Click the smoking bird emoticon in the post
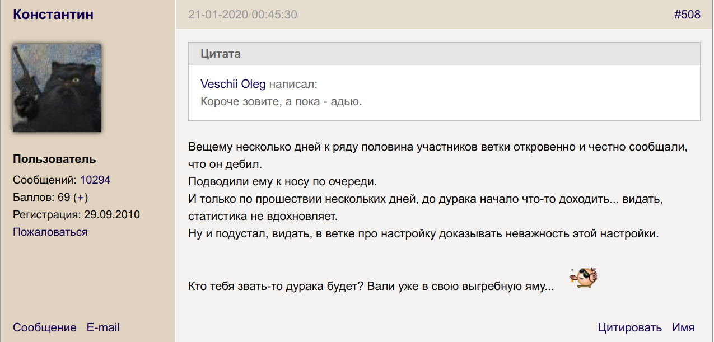The height and width of the screenshot is (342, 714). pyautogui.click(x=583, y=278)
